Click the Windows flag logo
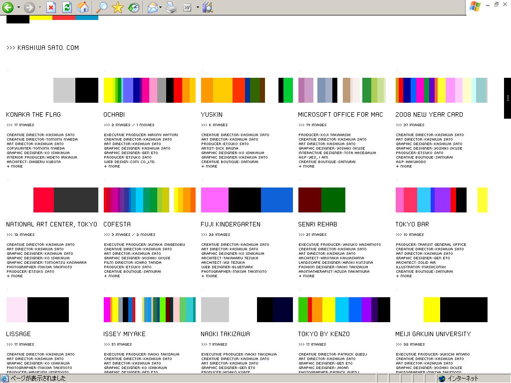The image size is (511, 383). tap(475, 6)
